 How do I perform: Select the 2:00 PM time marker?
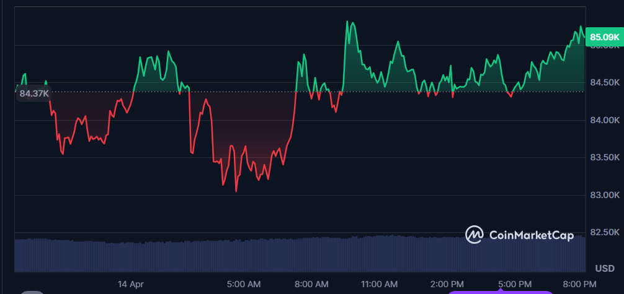click(x=447, y=284)
